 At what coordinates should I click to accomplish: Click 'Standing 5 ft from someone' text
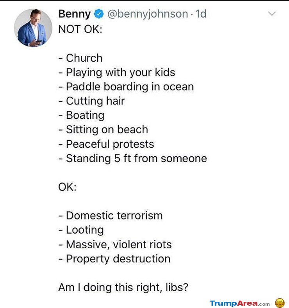click(133, 159)
